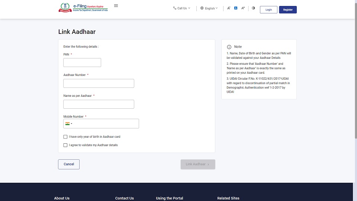Click the Link Aadhaar submit button

pos(198,164)
